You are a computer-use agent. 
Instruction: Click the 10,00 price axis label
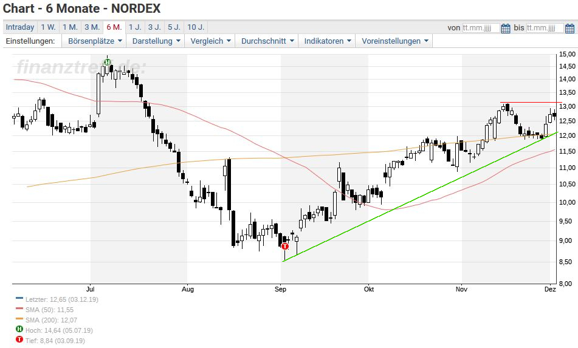tap(567, 202)
